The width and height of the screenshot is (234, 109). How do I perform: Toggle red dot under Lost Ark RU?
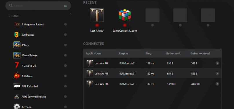coord(97,25)
